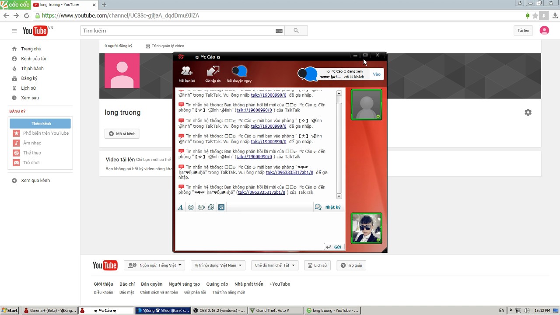Click the Tải lên upload button
This screenshot has height=315, width=560.
click(x=523, y=31)
